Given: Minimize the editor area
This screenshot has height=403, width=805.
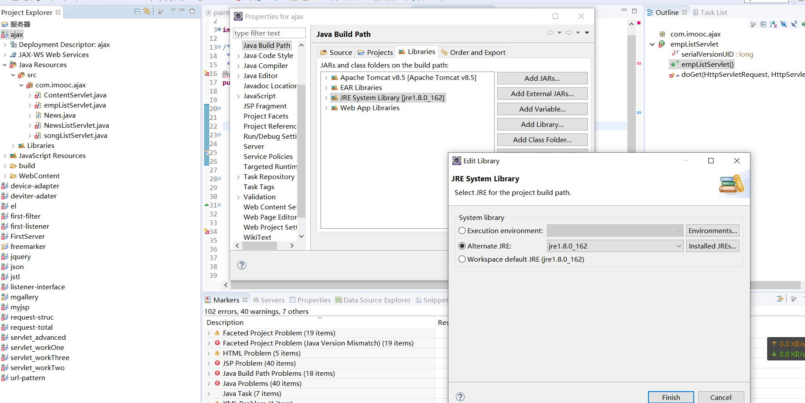Looking at the screenshot, I should tap(624, 10).
